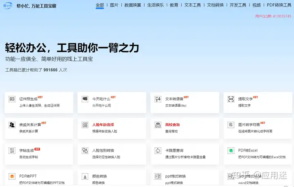294x187 pixels.
Task: Click the 人脸年龄选择 face icon
Action: point(85,125)
